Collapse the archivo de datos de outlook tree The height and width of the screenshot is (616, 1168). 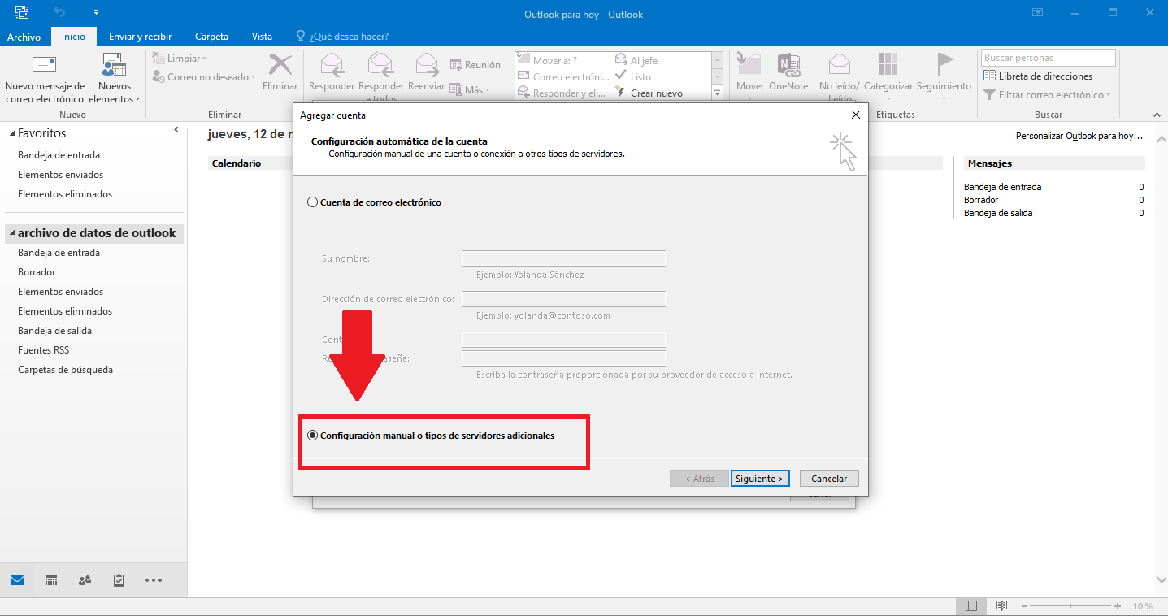coord(11,233)
